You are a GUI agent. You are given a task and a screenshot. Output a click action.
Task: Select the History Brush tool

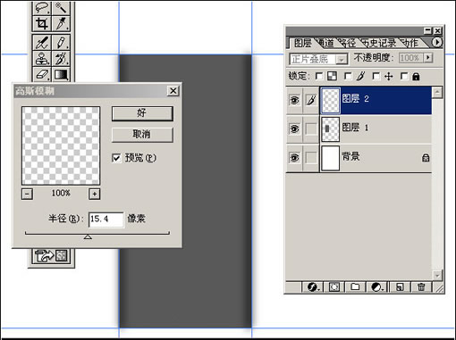(x=61, y=58)
